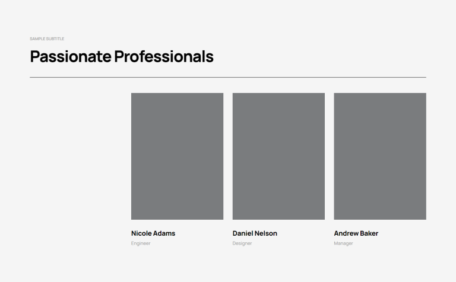
Task: Click the gap between Daniel's and Andrew's photos
Action: click(x=330, y=156)
